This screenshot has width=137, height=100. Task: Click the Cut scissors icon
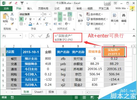(12, 14)
